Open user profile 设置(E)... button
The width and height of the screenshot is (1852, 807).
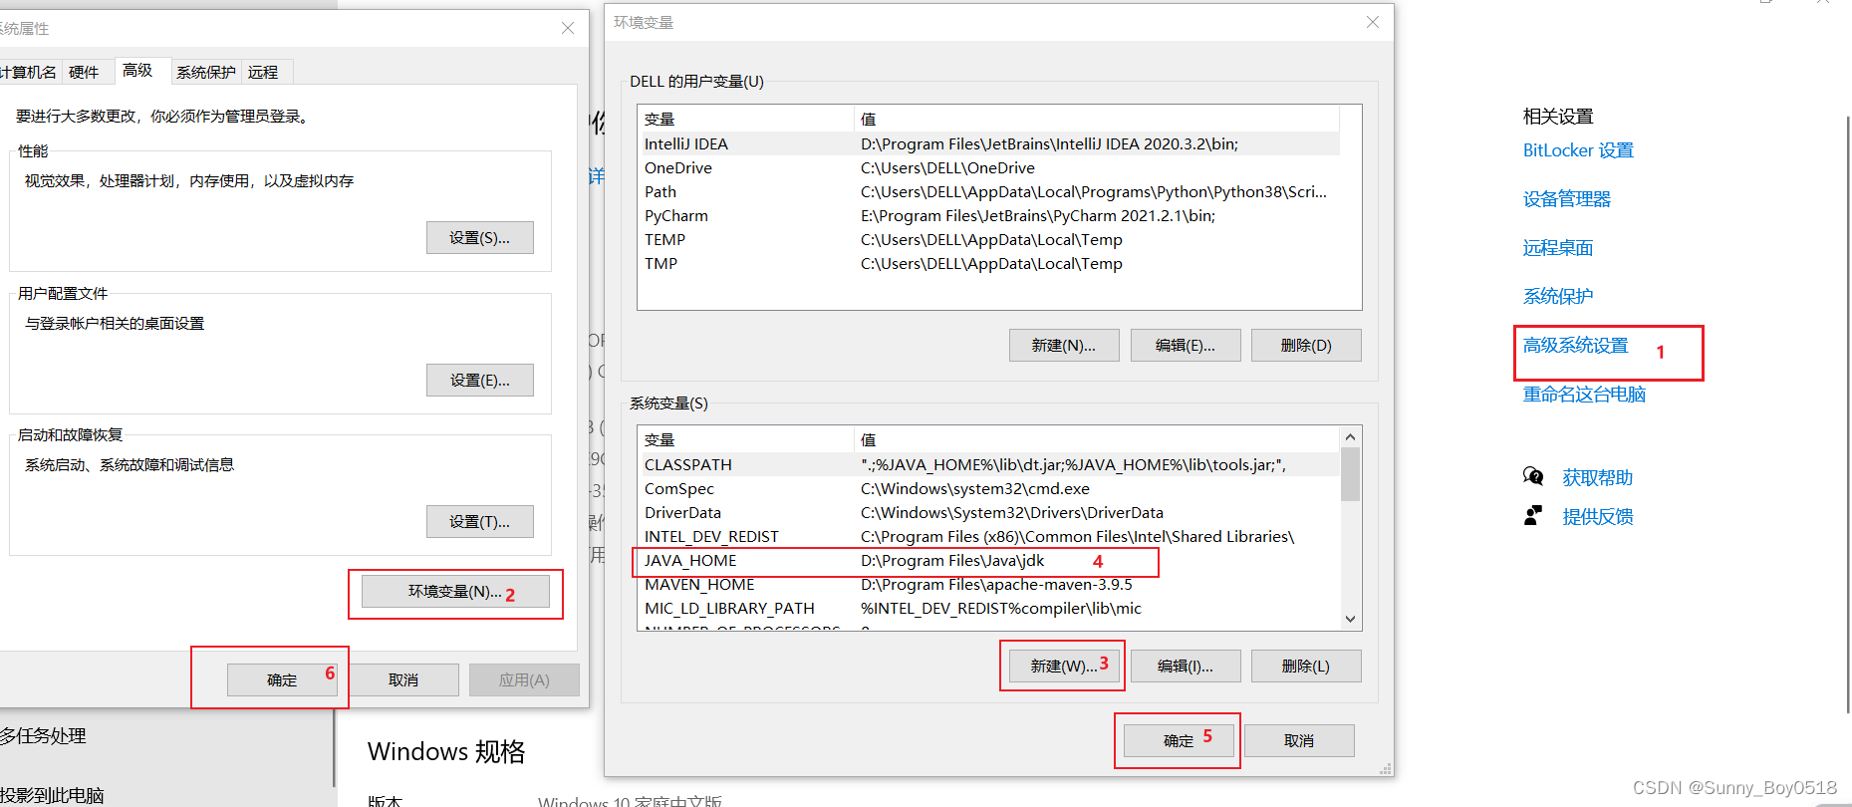coord(479,380)
